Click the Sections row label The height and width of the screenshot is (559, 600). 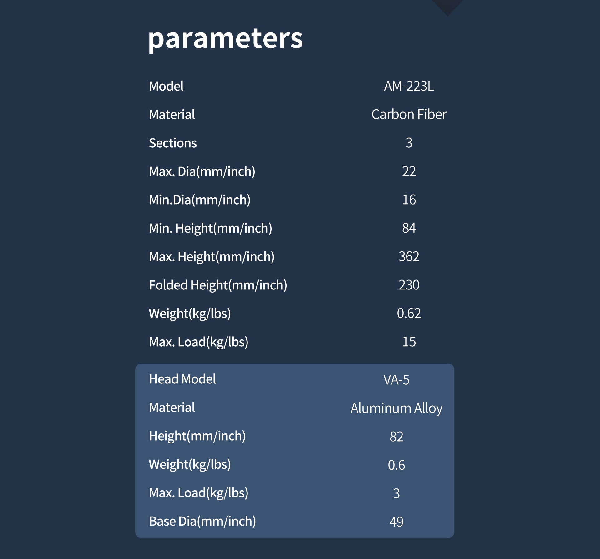coord(173,143)
